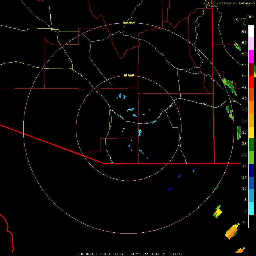
Task: Pick the bright red legend swatch near 50
Action: (x=251, y=82)
